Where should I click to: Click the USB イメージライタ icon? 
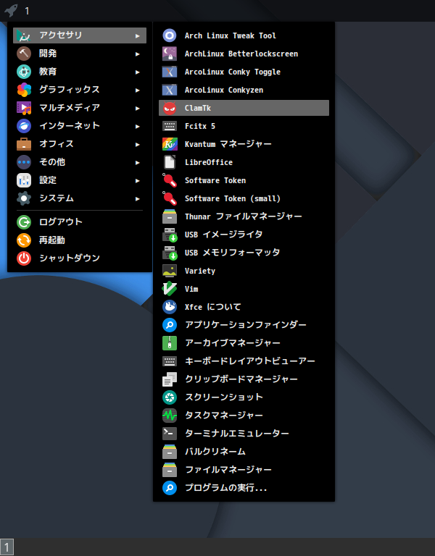tap(170, 235)
